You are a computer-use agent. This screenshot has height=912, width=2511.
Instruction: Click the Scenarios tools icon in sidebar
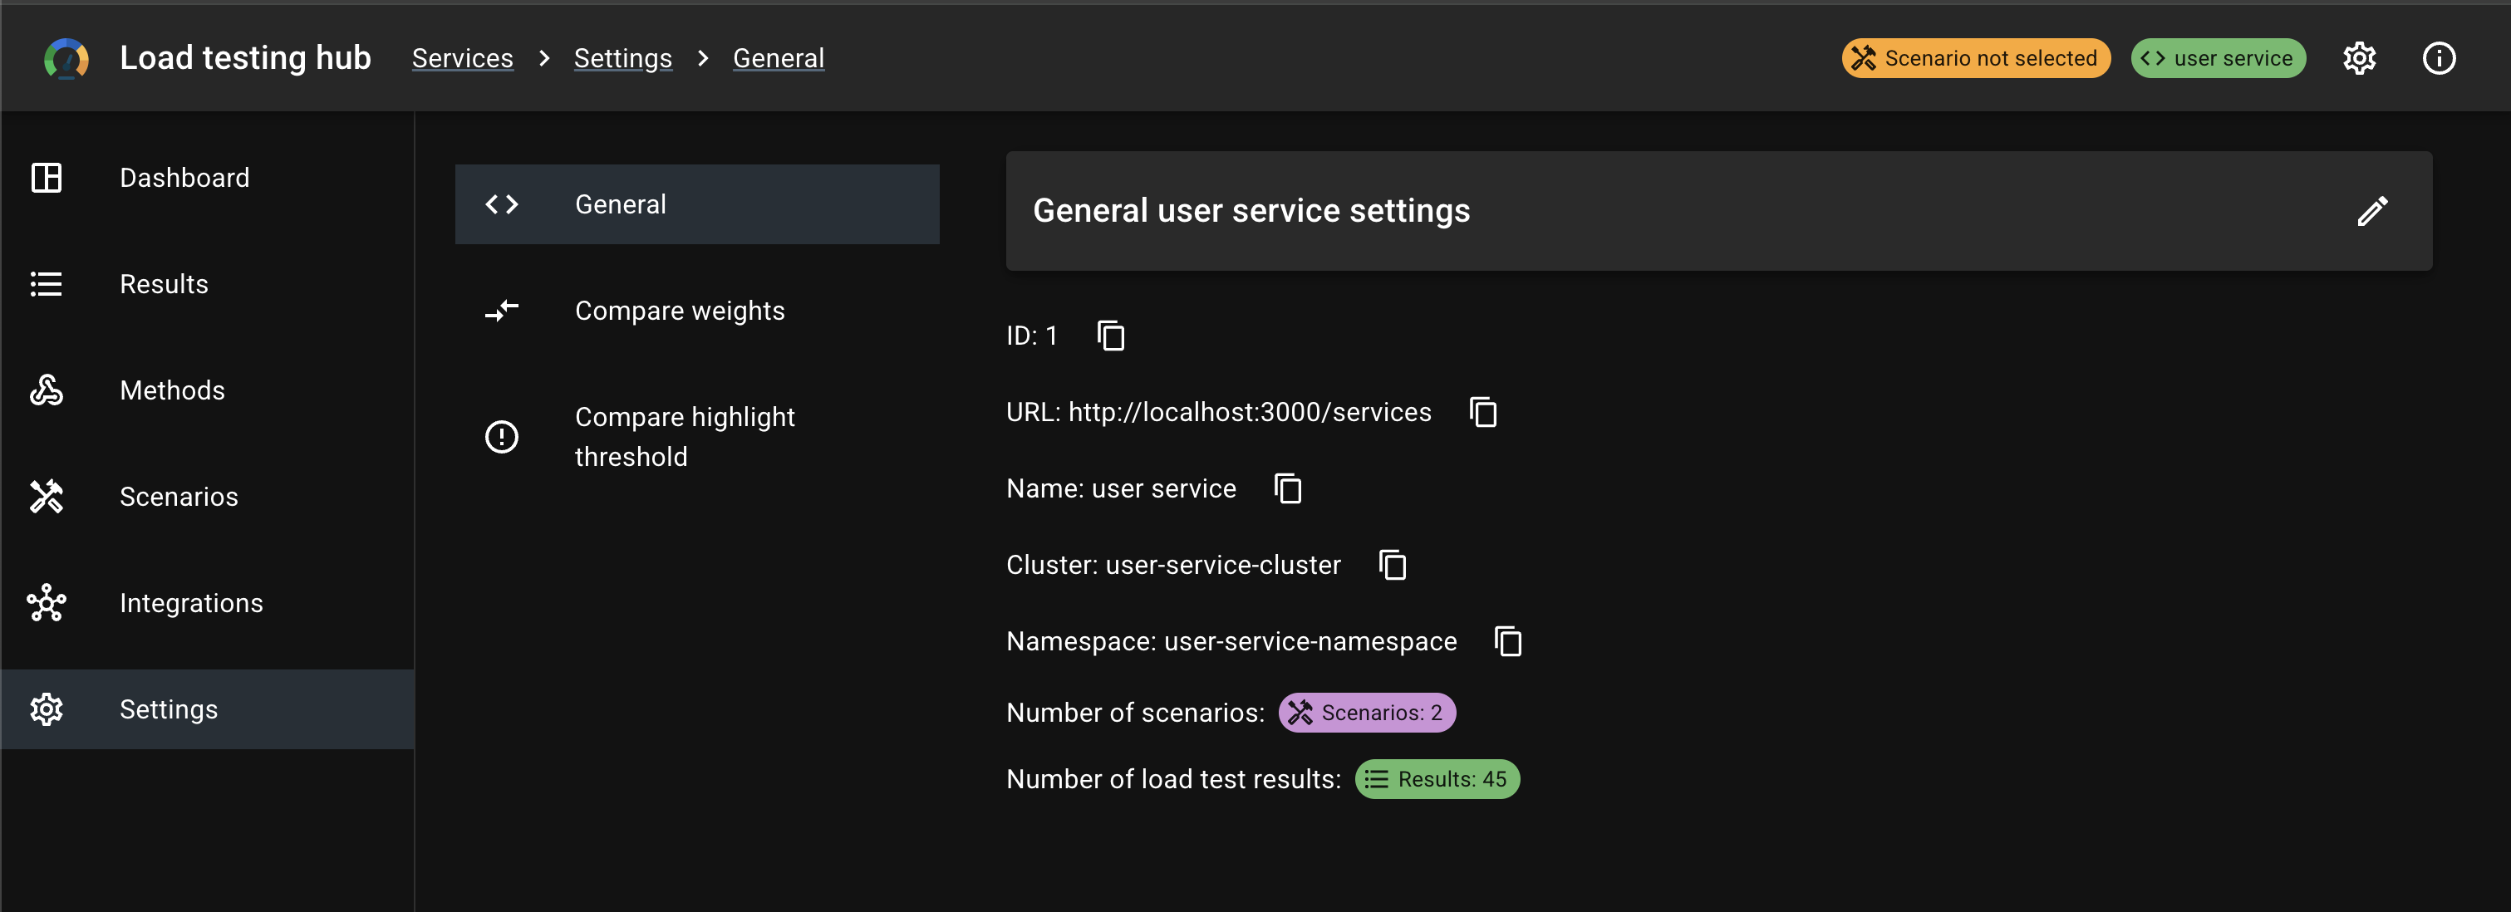46,496
